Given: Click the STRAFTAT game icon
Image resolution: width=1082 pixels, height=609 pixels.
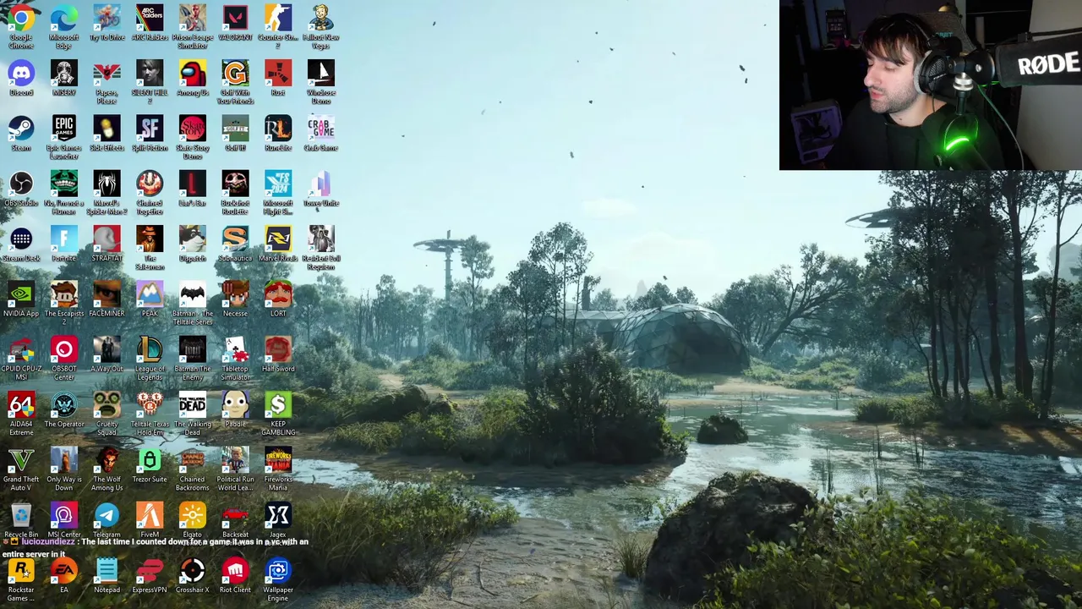Looking at the screenshot, I should (107, 239).
